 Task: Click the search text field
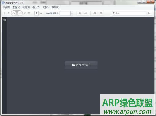click(129, 13)
